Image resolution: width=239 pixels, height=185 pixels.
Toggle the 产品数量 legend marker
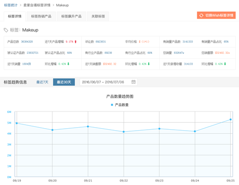112,105
